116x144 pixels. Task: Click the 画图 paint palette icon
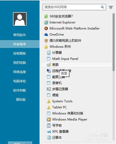coord(49,65)
